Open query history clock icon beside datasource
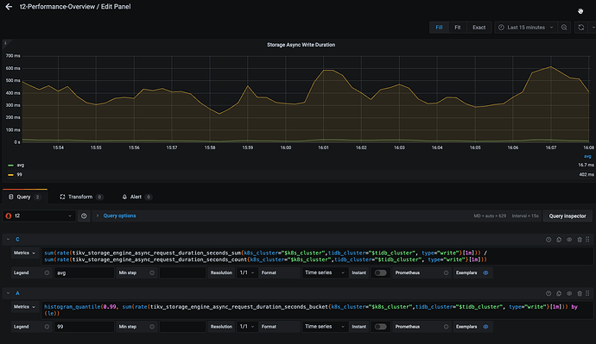The height and width of the screenshot is (344, 596). coord(84,216)
